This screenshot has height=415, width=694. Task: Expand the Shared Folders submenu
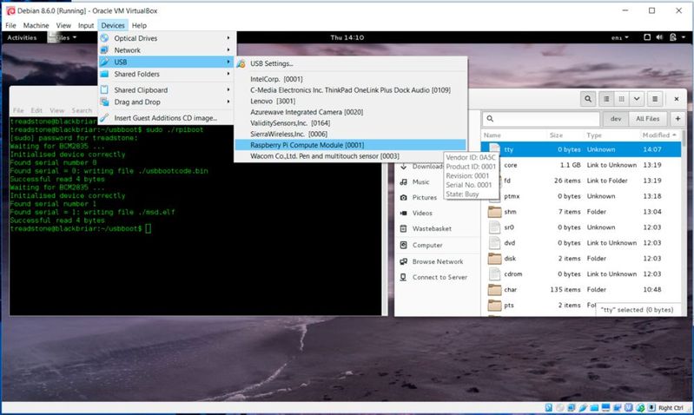pos(167,74)
